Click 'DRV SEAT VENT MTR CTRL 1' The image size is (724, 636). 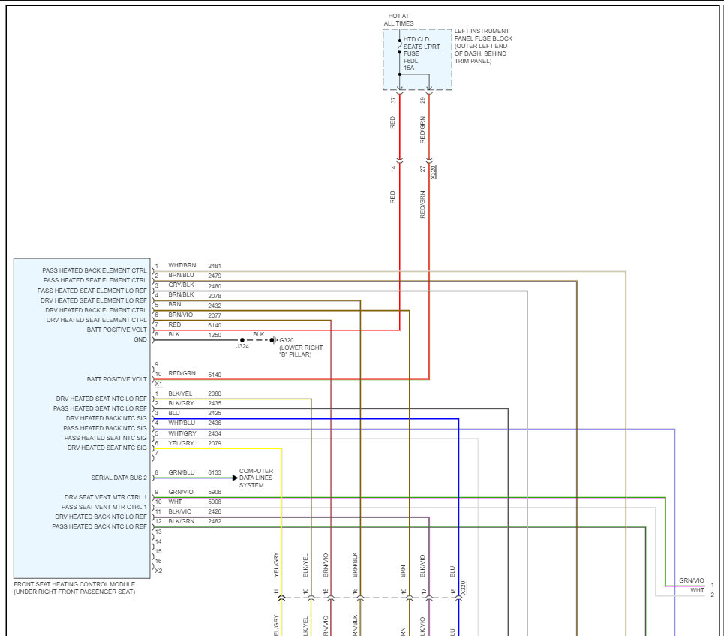tap(105, 497)
